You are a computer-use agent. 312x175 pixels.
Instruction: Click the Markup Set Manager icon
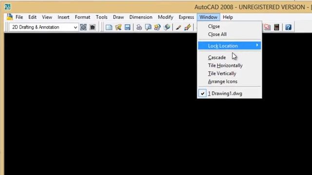[267, 27]
